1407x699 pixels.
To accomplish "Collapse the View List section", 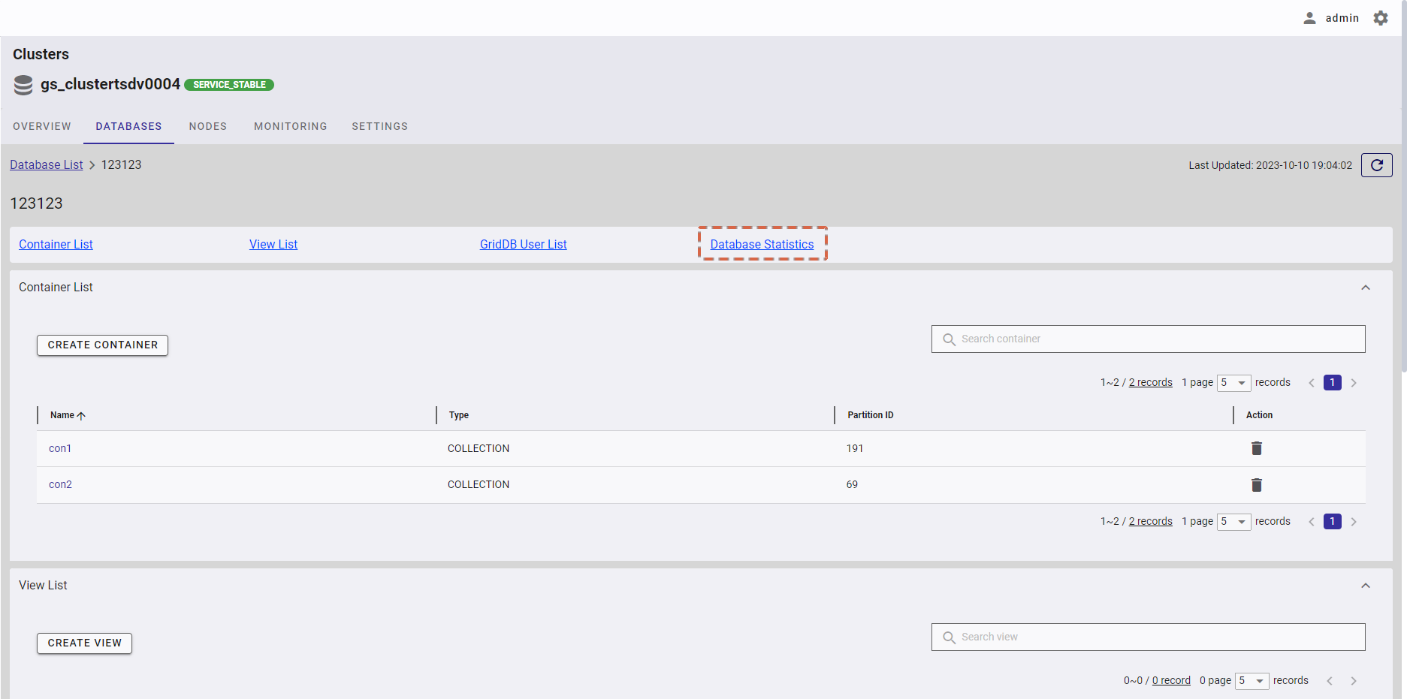I will [1365, 586].
